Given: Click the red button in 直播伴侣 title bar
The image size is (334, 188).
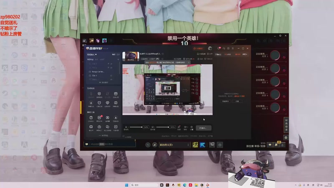Looking at the screenshot, I should [x=198, y=48].
